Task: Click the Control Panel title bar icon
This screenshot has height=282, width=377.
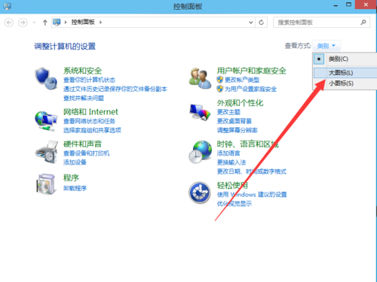Action: (x=7, y=6)
